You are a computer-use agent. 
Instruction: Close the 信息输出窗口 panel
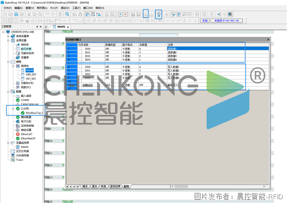268,39
